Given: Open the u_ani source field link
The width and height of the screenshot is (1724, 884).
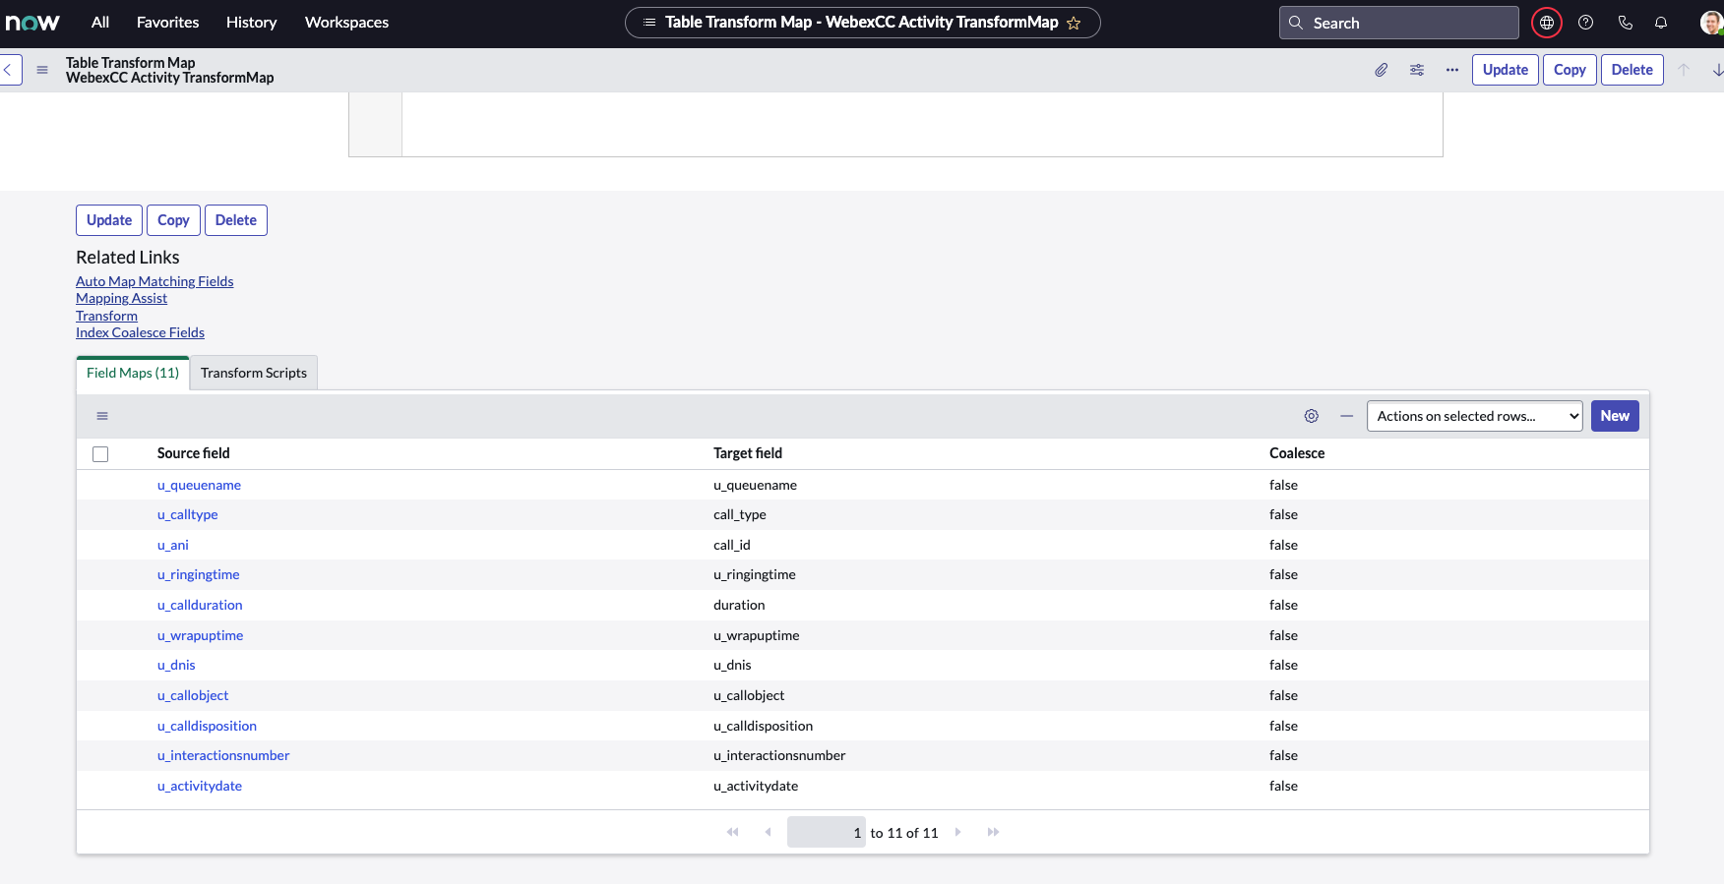Looking at the screenshot, I should [x=173, y=545].
